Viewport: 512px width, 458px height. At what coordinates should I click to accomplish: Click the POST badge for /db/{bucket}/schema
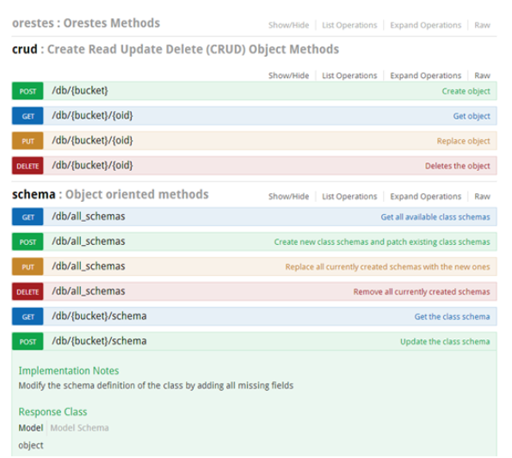pyautogui.click(x=28, y=342)
